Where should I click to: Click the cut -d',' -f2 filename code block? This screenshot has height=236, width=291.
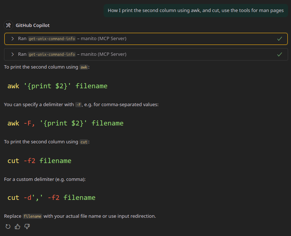(x=51, y=198)
